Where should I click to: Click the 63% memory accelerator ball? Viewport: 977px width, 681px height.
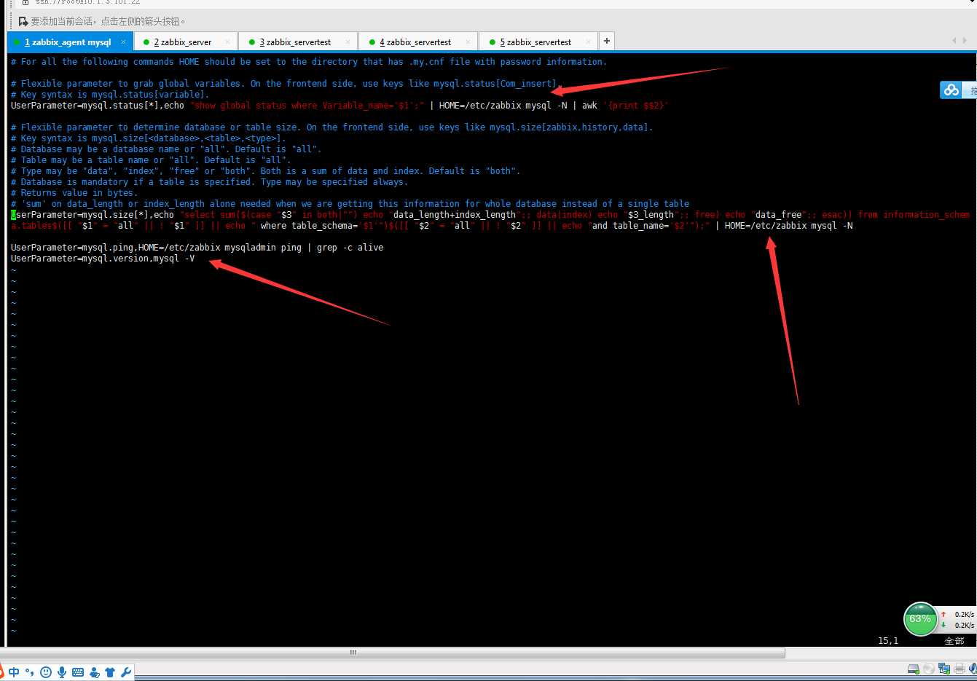tap(920, 619)
